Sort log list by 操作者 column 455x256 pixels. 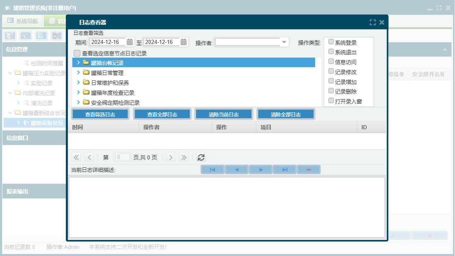176,127
